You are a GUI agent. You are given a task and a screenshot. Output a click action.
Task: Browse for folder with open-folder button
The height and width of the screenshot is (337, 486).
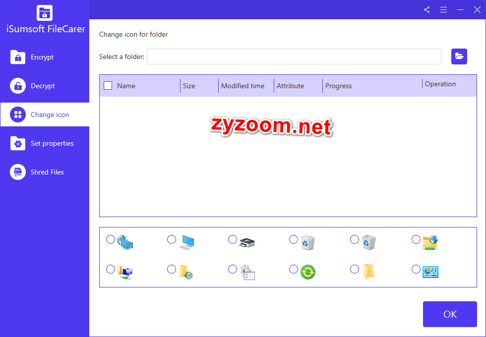point(459,56)
